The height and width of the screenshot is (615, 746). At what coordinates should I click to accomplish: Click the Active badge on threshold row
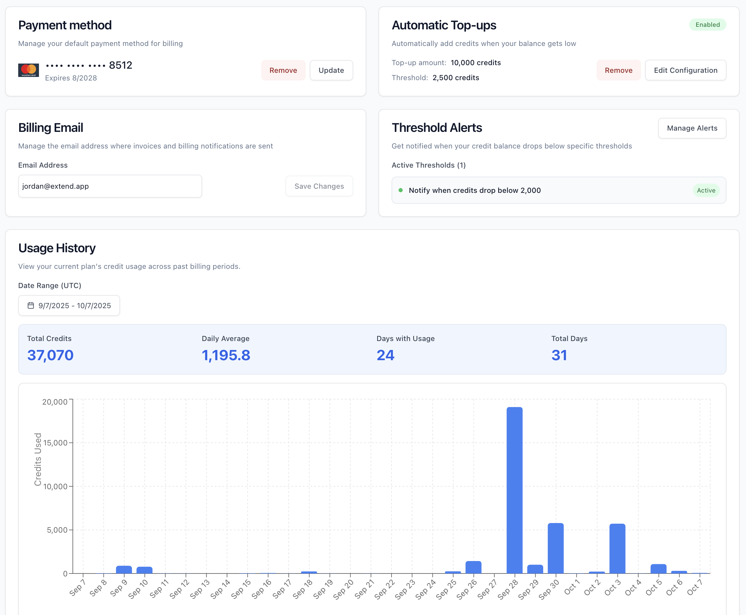point(706,190)
